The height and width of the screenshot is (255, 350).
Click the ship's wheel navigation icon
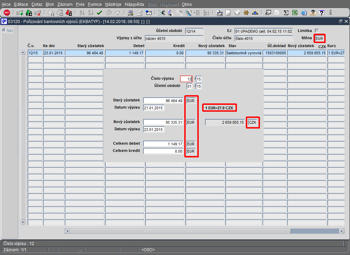click(x=246, y=13)
